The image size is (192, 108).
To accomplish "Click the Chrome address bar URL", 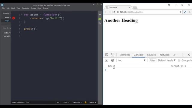I will point(131,12).
